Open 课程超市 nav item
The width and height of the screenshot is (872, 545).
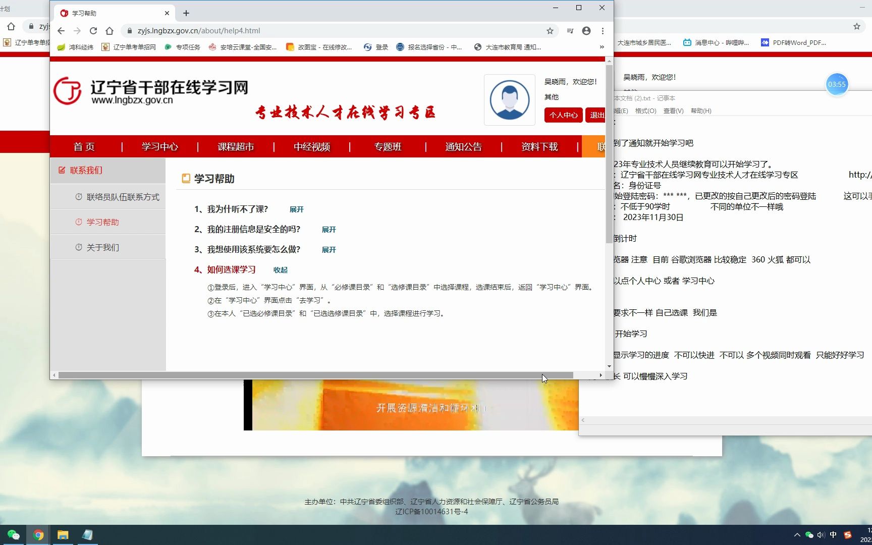pyautogui.click(x=236, y=147)
